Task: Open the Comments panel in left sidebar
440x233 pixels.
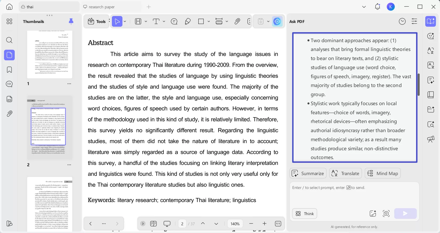Action: (9, 84)
